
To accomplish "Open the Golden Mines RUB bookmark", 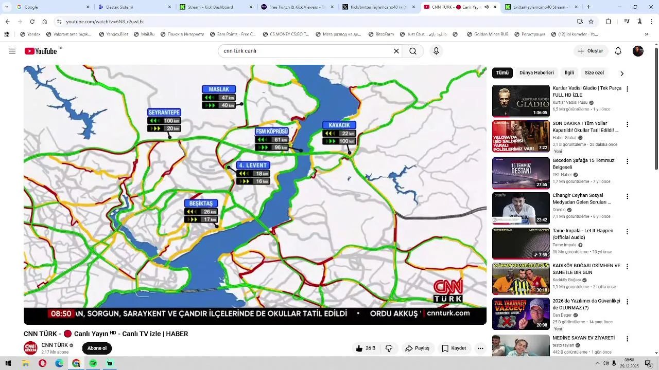I will click(x=489, y=34).
